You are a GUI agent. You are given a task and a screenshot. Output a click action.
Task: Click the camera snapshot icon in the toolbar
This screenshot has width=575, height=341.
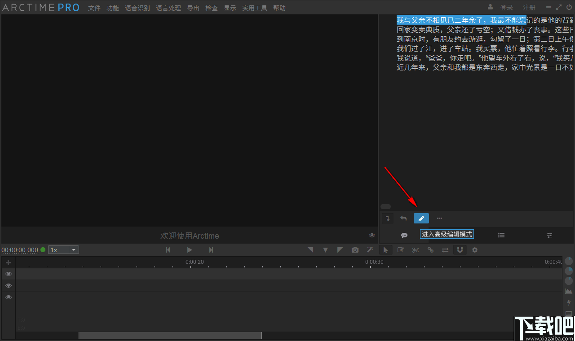(355, 250)
